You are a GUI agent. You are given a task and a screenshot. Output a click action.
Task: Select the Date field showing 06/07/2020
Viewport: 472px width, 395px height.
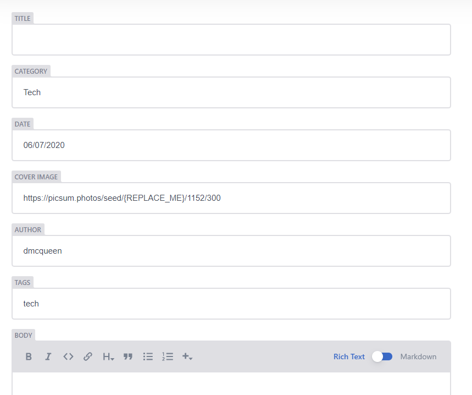tap(231, 145)
